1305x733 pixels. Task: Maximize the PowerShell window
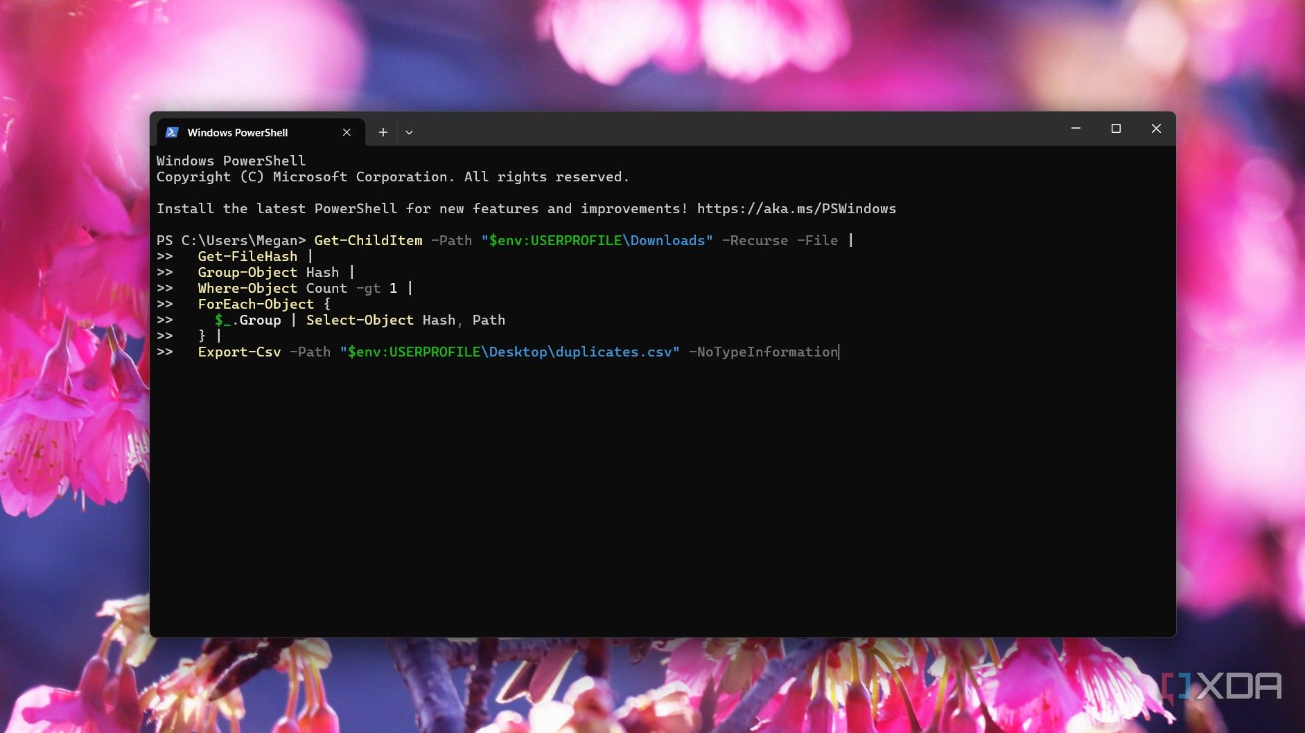click(x=1116, y=129)
